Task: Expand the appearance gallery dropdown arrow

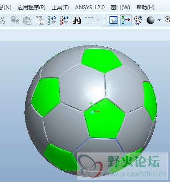Action: pos(159,20)
